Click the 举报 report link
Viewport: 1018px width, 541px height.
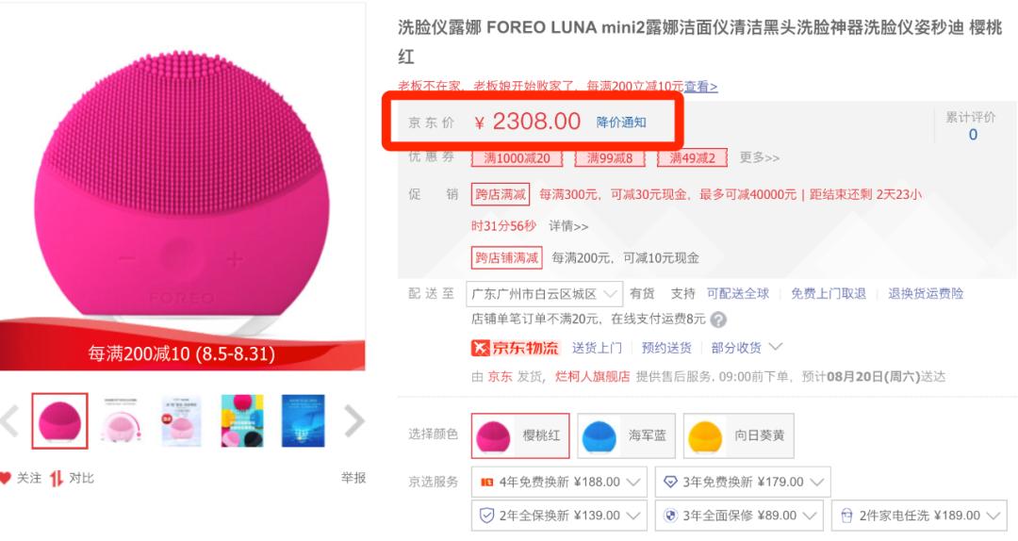pyautogui.click(x=353, y=478)
